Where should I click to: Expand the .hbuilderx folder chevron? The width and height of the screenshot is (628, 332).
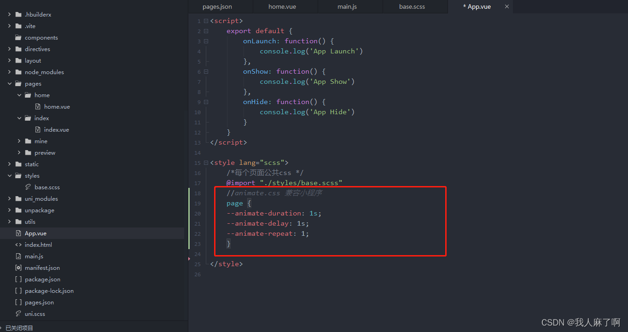[x=9, y=15]
